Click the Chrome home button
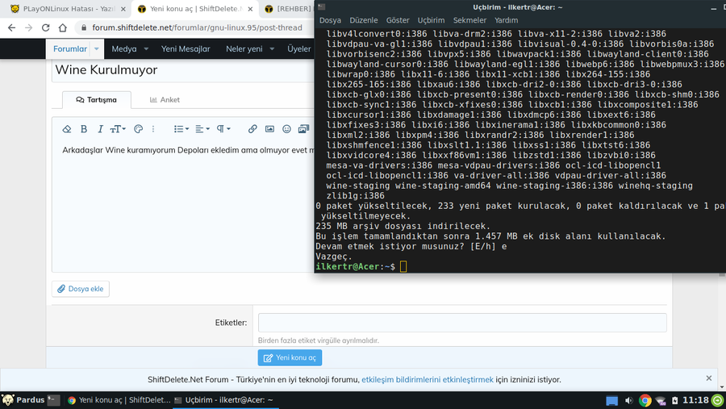The height and width of the screenshot is (409, 726). 62,27
